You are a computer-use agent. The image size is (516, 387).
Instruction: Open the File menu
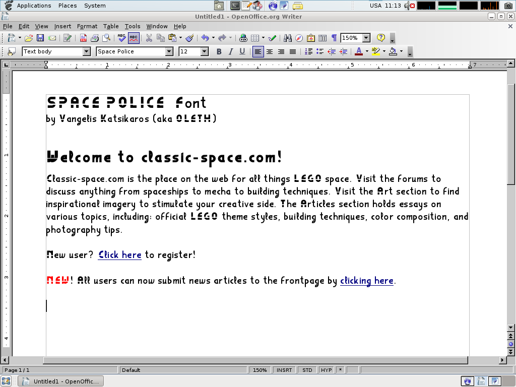point(8,26)
